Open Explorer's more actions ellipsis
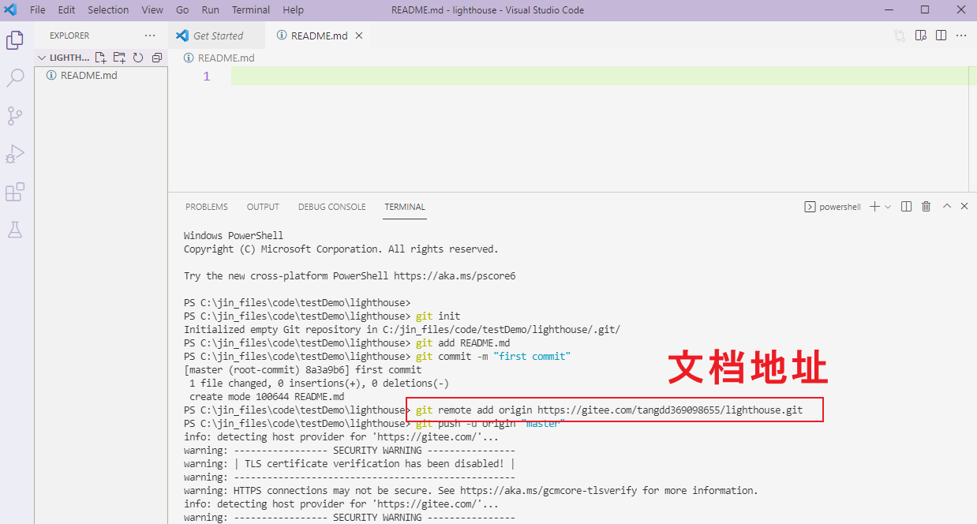 point(150,36)
